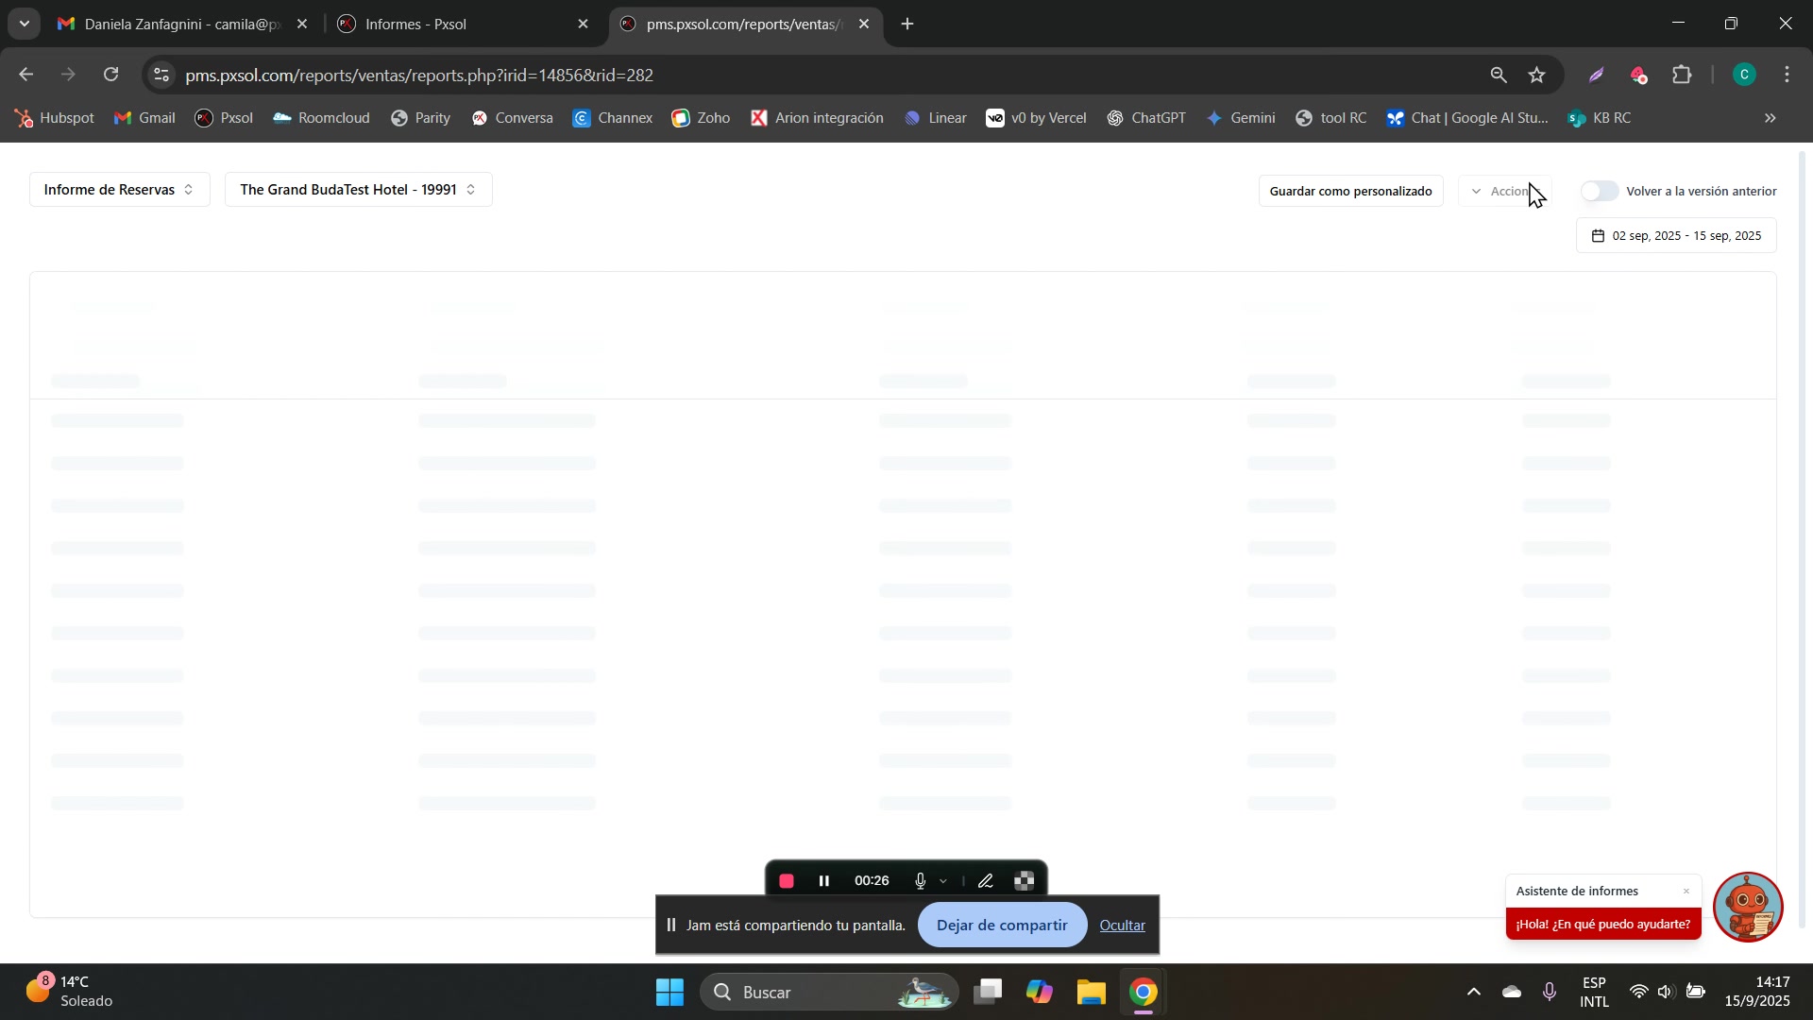Open the KB RC bookmark
Screen dimensions: 1813x1020
pyautogui.click(x=1599, y=118)
